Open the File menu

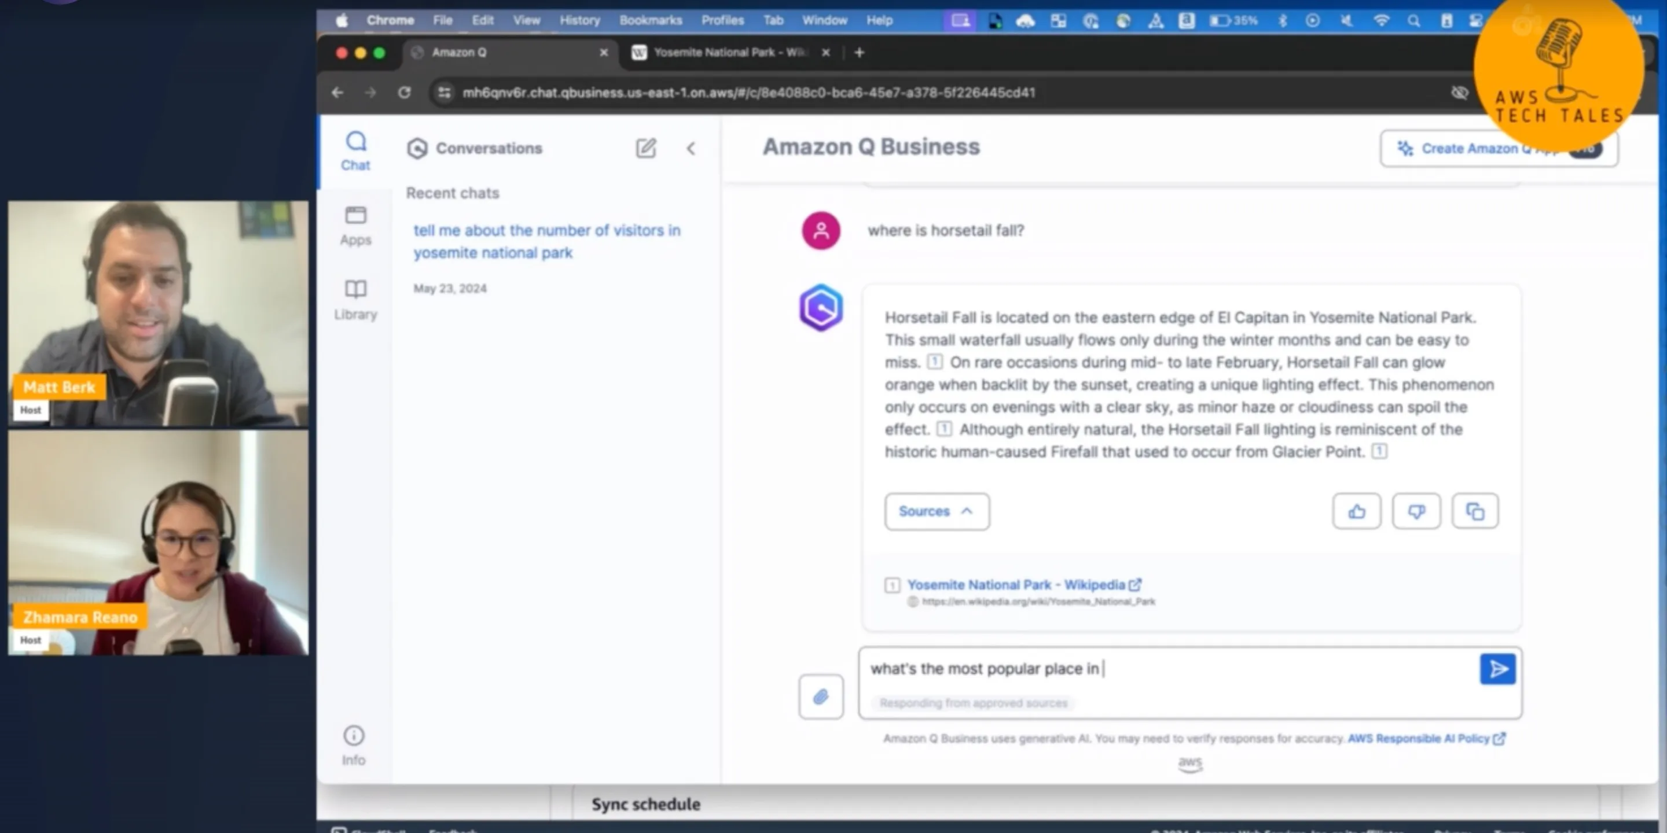point(443,20)
